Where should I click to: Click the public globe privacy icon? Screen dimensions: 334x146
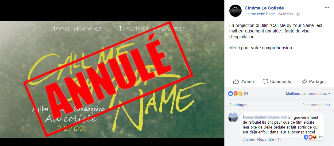pyautogui.click(x=298, y=14)
